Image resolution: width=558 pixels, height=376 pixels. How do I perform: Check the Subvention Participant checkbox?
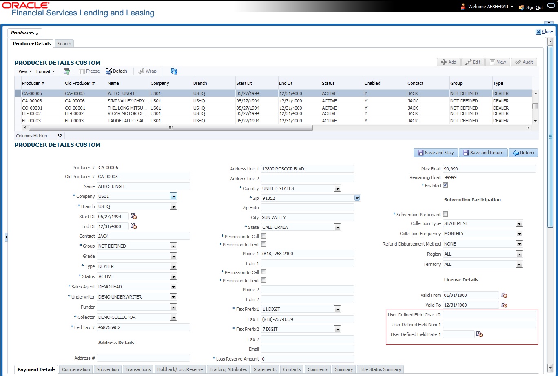coord(445,214)
